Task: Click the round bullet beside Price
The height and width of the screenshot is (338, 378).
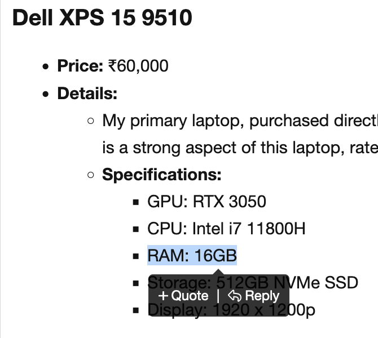Action: coord(46,66)
